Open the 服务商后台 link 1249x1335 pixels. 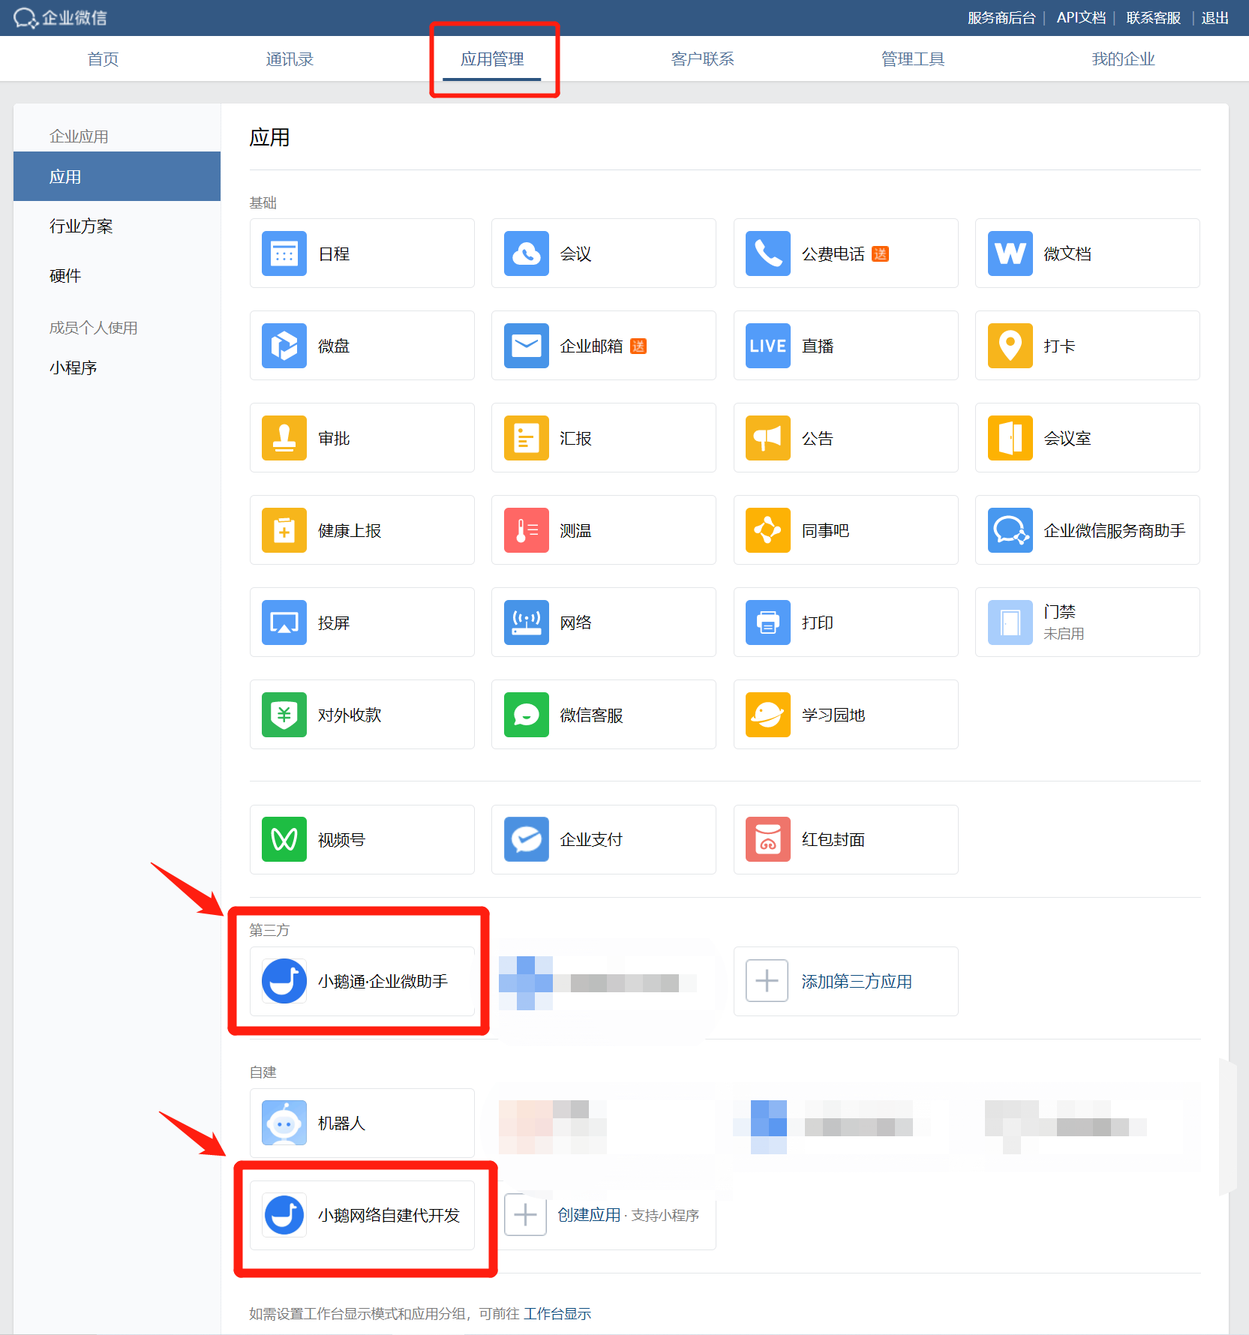(1001, 18)
